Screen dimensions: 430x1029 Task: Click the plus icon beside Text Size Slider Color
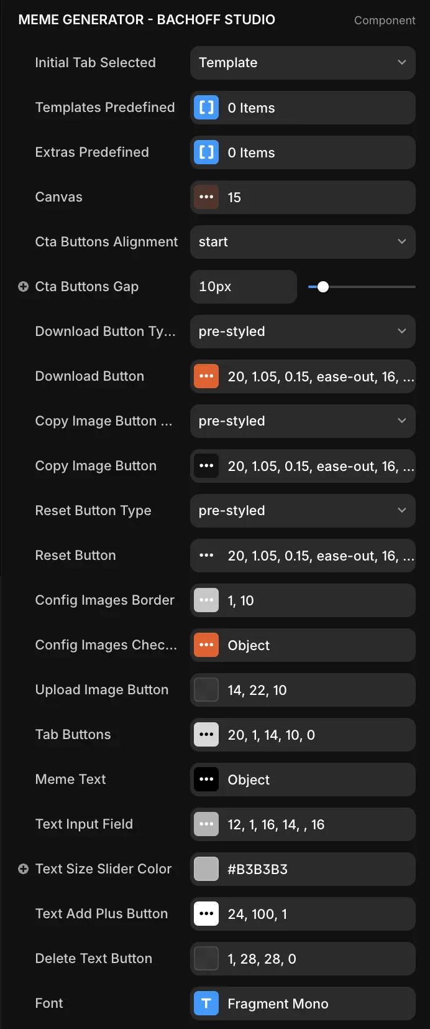tap(24, 869)
